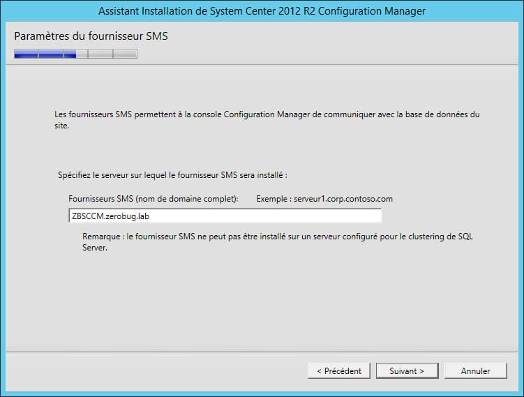Click the fourth progress bar segment
The height and width of the screenshot is (397, 524).
tap(100, 54)
